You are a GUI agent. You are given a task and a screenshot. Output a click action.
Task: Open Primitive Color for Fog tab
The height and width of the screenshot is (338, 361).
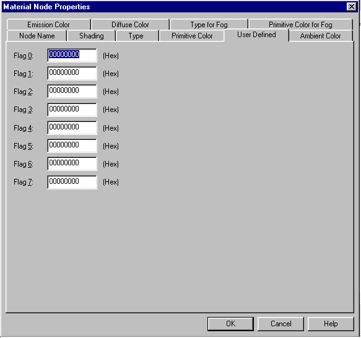point(300,24)
